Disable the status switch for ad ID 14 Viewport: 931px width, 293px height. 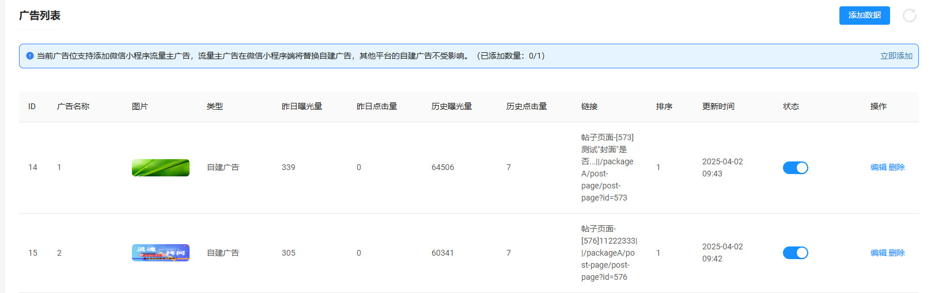(x=795, y=168)
